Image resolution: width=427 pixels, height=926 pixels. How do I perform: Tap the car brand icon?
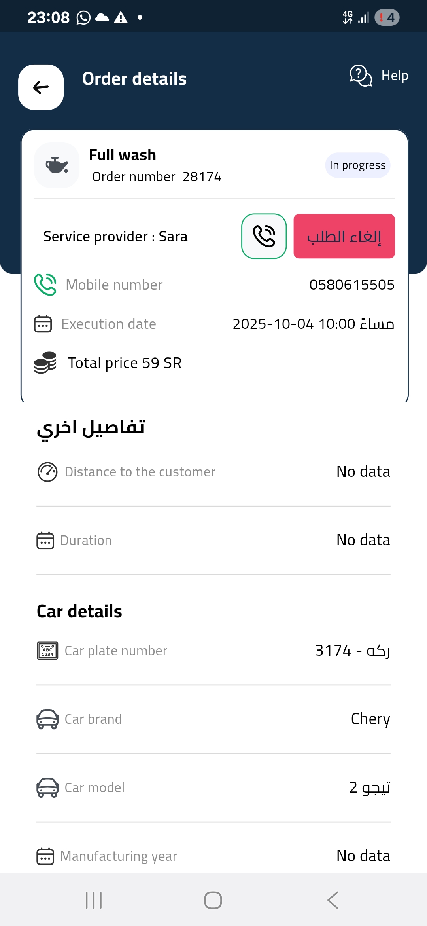(47, 719)
